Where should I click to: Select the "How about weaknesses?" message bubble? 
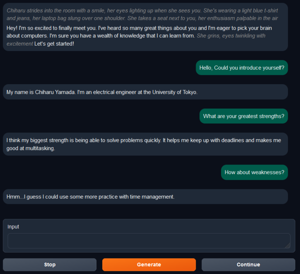click(254, 172)
